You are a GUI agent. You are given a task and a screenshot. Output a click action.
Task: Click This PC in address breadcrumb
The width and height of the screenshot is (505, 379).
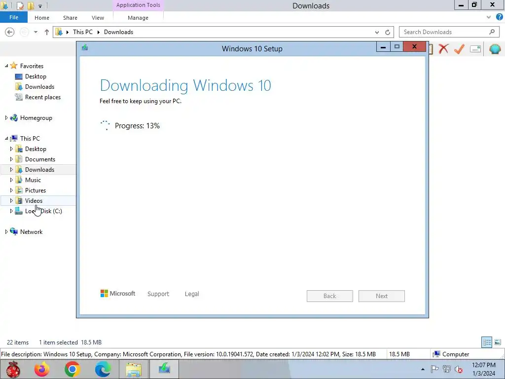(83, 32)
